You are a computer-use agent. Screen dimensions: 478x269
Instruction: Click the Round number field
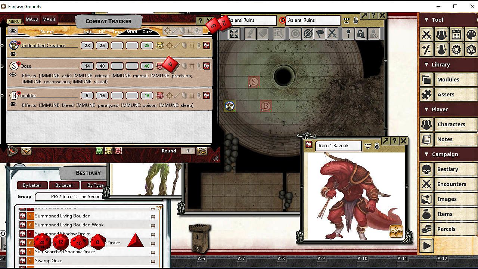pyautogui.click(x=188, y=151)
